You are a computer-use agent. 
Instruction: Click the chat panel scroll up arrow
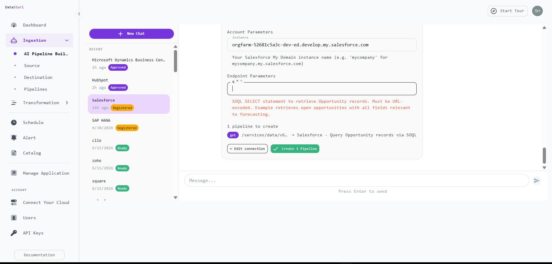coord(544,28)
